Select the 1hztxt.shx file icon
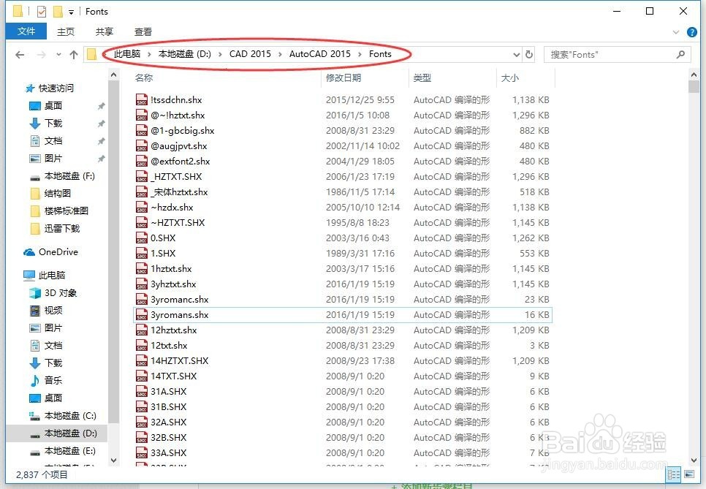 click(142, 268)
